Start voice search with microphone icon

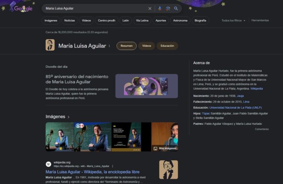(160, 8)
